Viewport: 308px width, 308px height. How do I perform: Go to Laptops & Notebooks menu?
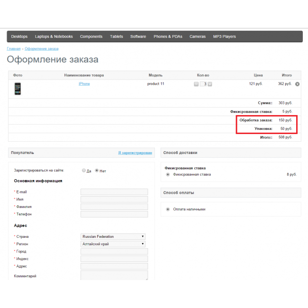(54, 36)
